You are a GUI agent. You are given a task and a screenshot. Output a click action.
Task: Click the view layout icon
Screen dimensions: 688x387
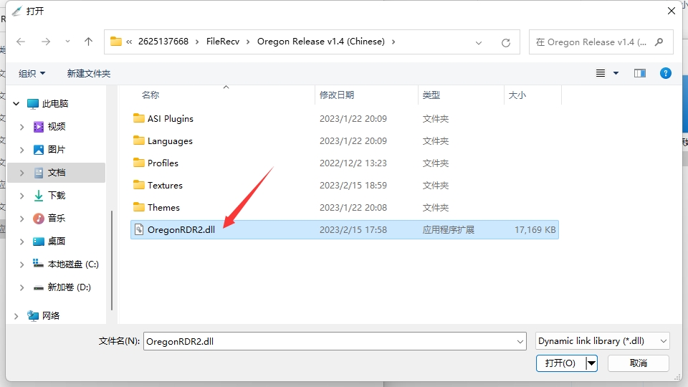pos(601,73)
